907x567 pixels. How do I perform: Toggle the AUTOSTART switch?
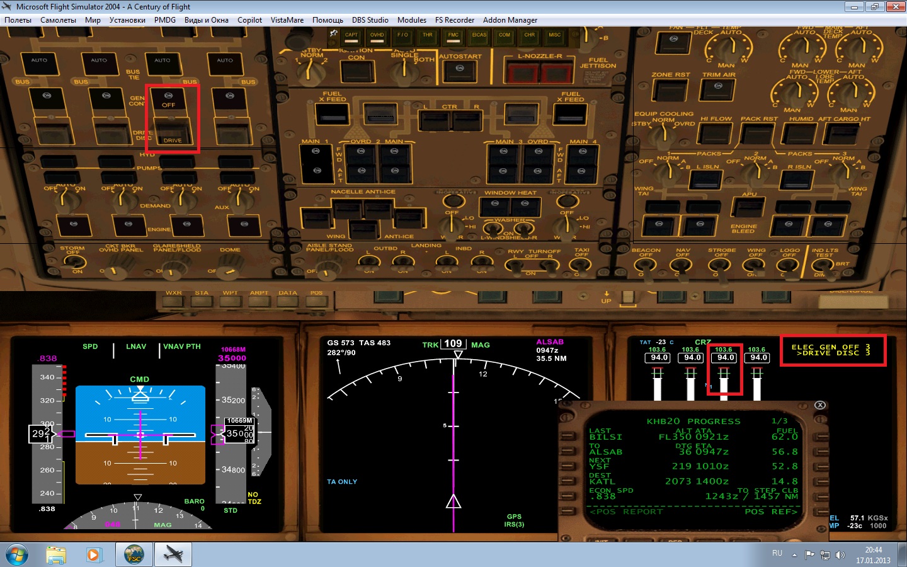tap(460, 71)
